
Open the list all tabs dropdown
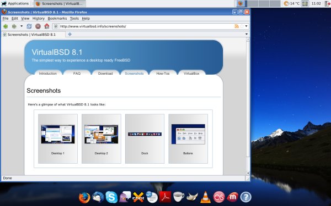point(247,34)
